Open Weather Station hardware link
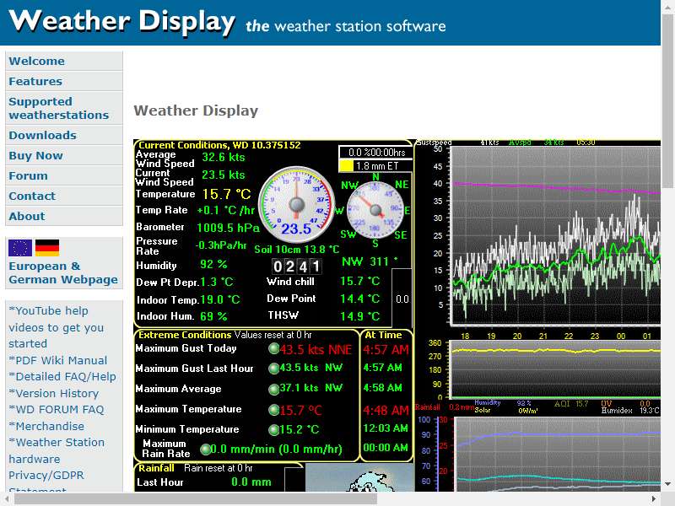The image size is (675, 506). click(x=57, y=450)
